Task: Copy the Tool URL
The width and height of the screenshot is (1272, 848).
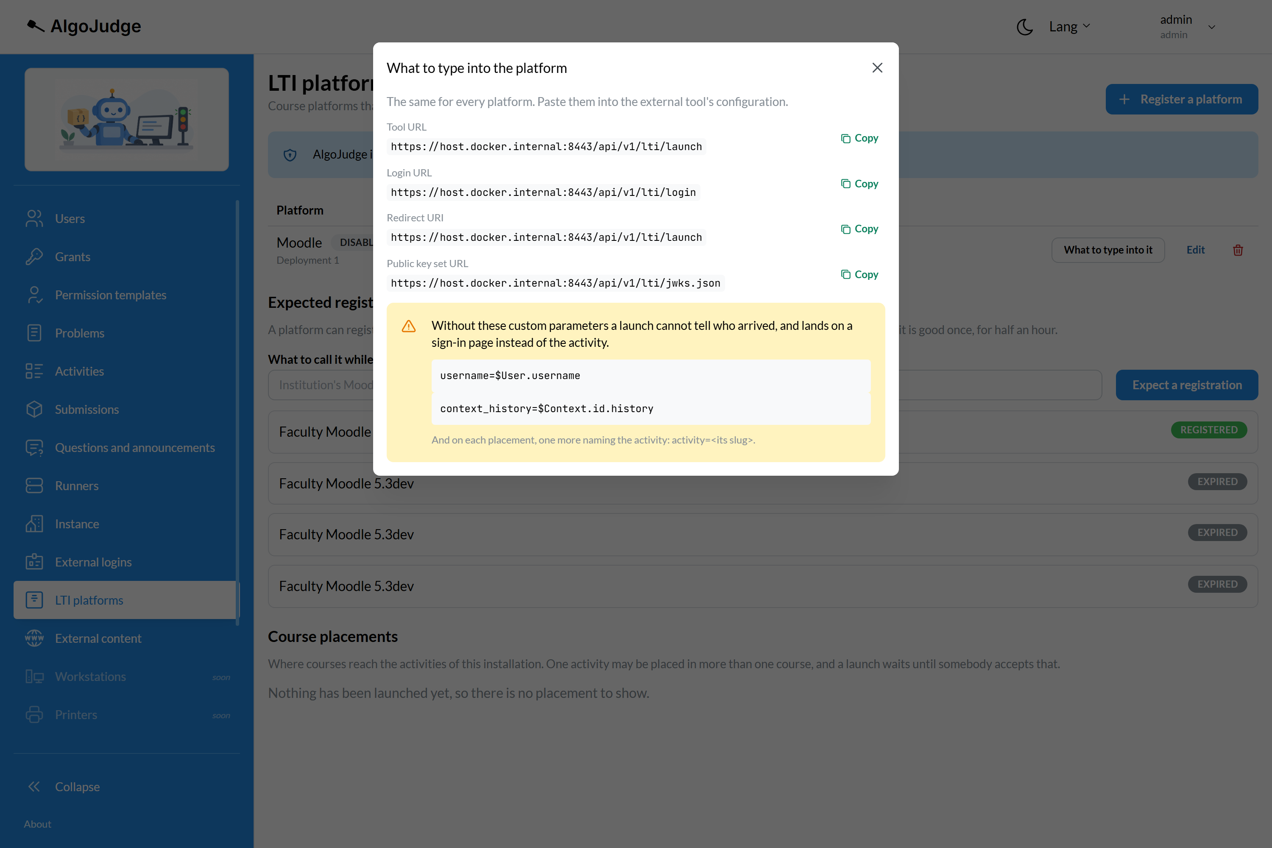Action: (859, 138)
